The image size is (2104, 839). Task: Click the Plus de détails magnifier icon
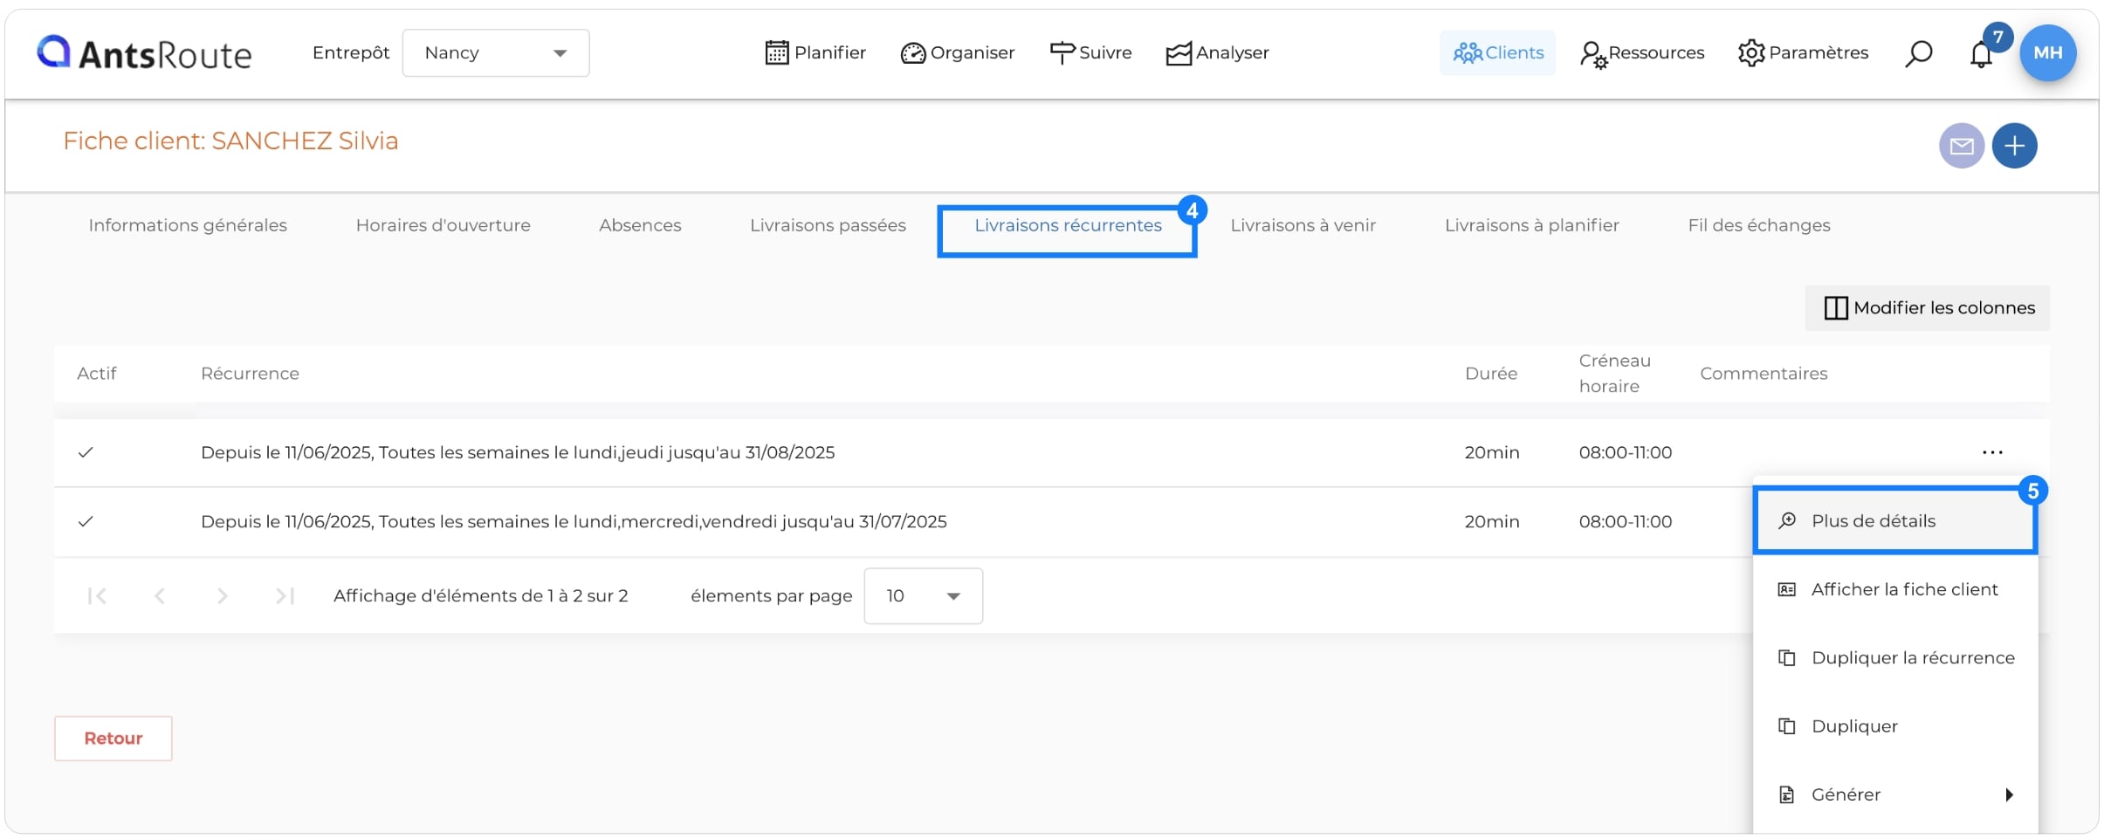[x=1787, y=520]
